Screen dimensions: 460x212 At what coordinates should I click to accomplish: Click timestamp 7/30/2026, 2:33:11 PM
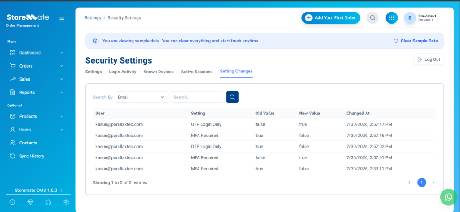click(369, 169)
